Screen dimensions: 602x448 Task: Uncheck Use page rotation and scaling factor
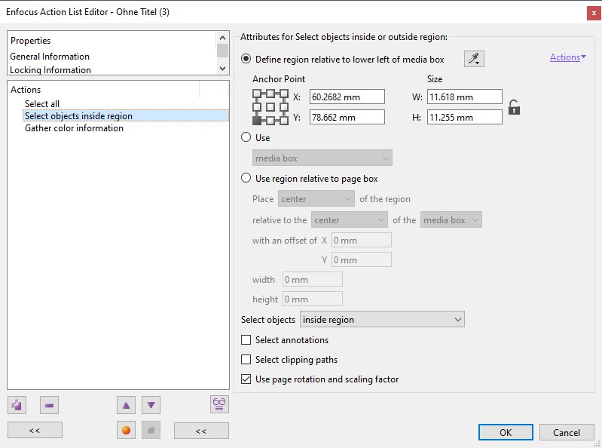(246, 379)
